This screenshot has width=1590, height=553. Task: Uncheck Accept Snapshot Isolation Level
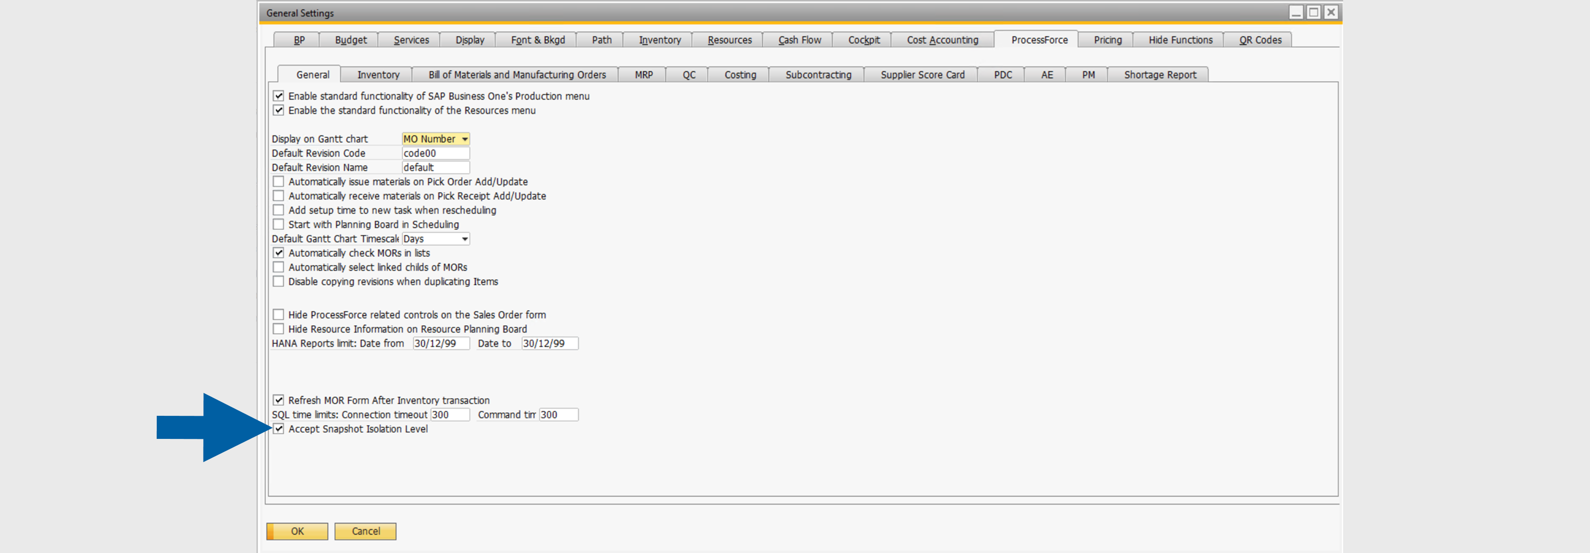(x=278, y=428)
